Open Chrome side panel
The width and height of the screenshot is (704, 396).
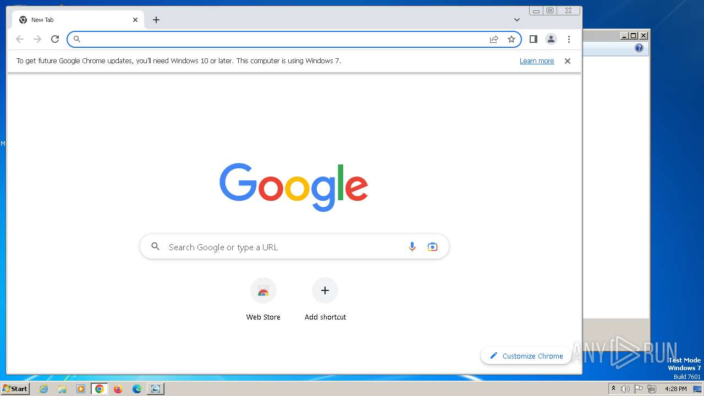coord(533,39)
